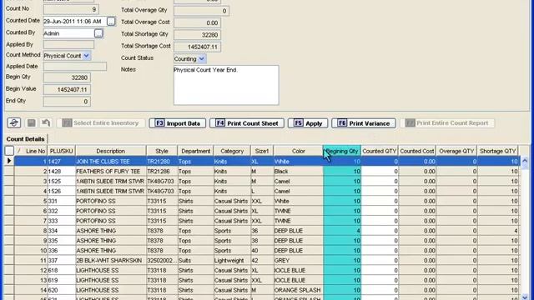Click PLU/SKU cell 1525
This screenshot has height=300, width=534.
[x=61, y=181]
